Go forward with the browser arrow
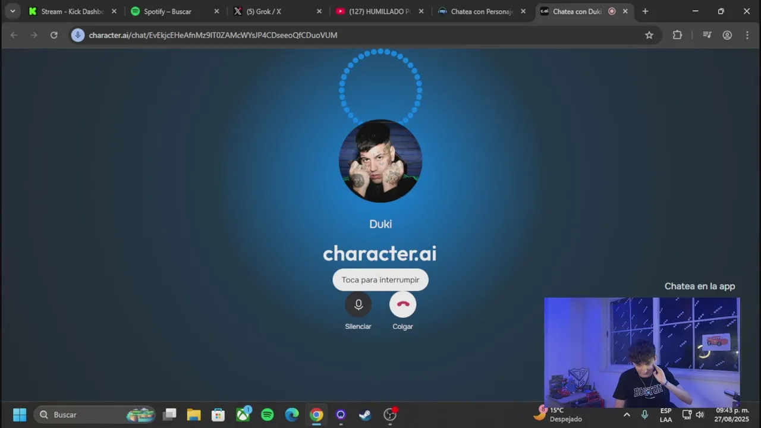761x428 pixels. (34, 35)
